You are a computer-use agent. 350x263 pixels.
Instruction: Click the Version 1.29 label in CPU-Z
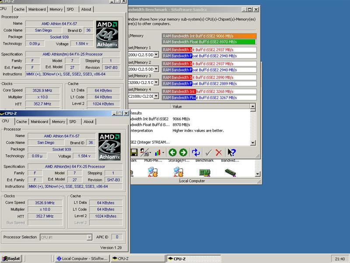click(x=111, y=248)
